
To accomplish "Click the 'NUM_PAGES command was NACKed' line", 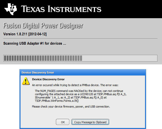I will point(79,91).
